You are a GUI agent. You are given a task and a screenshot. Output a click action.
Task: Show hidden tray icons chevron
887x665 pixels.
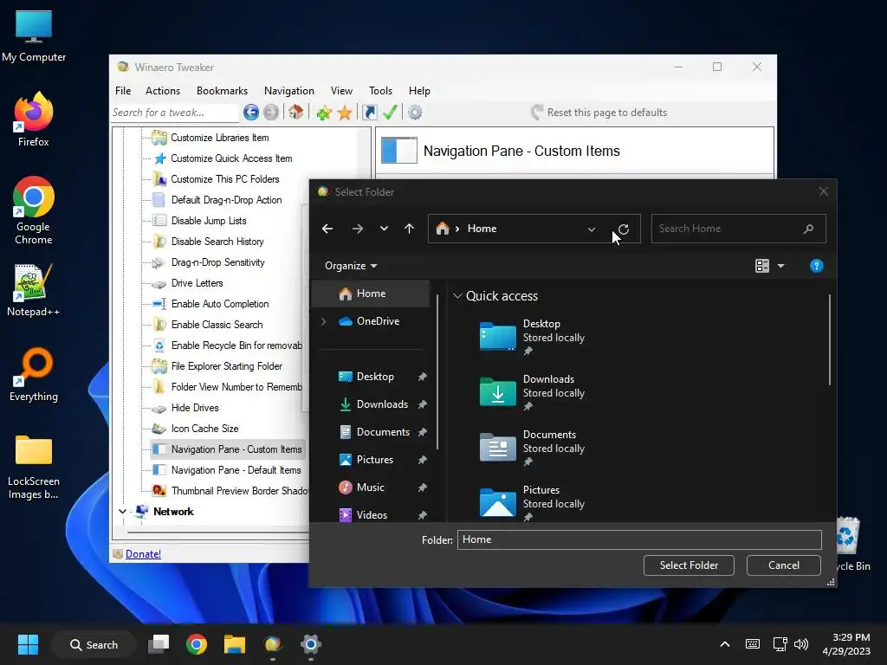[725, 644]
